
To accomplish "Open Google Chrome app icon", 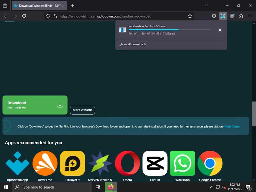I will pos(210,163).
